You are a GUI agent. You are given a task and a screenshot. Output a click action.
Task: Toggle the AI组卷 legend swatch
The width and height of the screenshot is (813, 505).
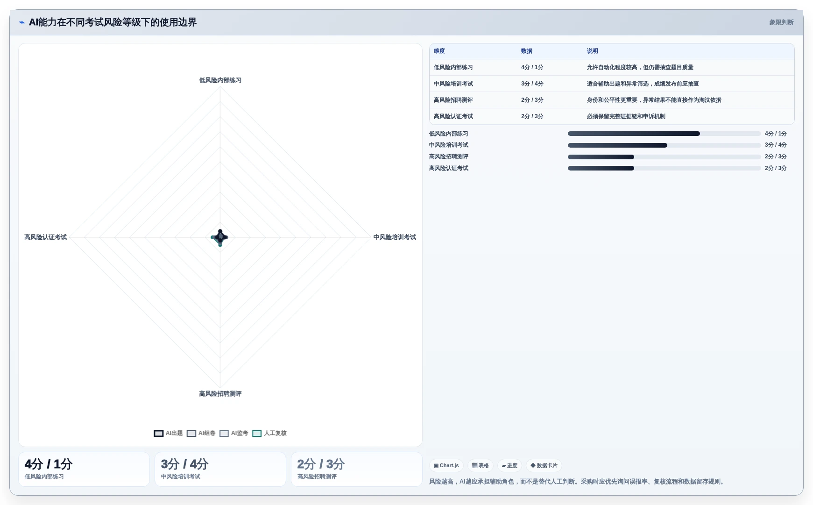[x=191, y=434]
